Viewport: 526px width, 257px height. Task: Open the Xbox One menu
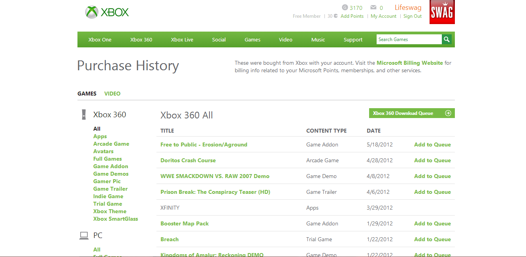(100, 39)
